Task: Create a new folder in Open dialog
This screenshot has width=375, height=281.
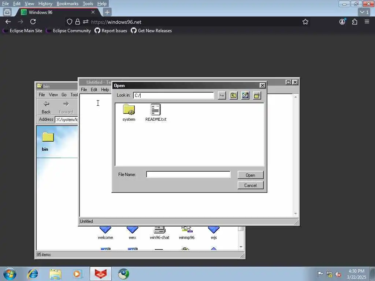Action: [x=257, y=95]
